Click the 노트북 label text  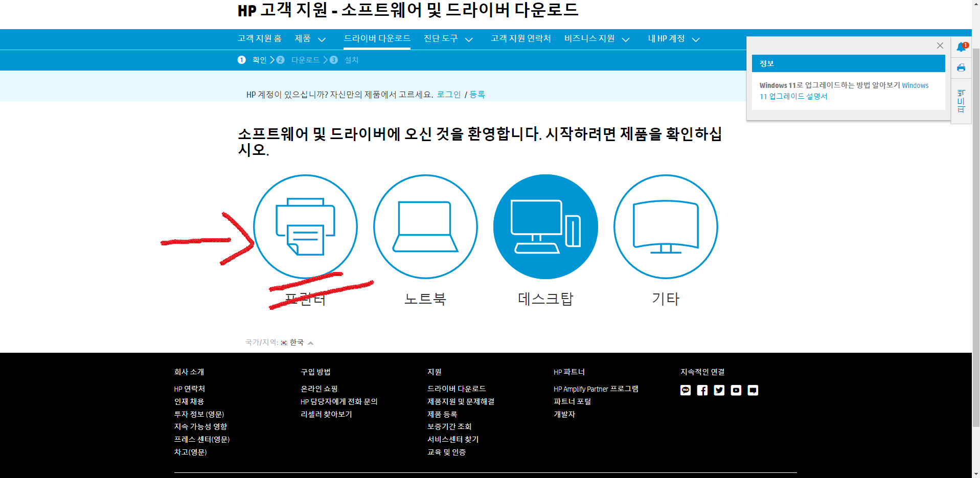click(x=425, y=299)
